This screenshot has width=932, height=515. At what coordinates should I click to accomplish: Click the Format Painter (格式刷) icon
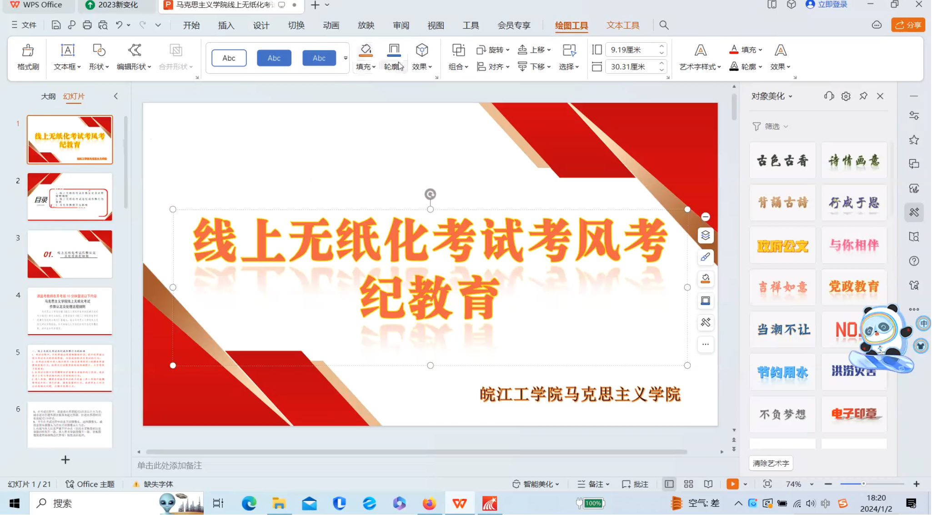point(28,50)
